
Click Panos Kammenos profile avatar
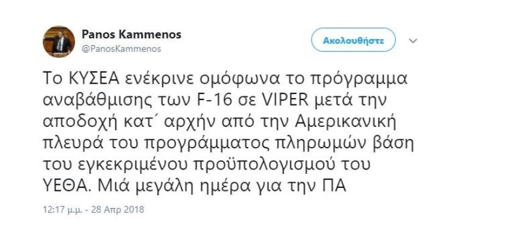[58, 41]
